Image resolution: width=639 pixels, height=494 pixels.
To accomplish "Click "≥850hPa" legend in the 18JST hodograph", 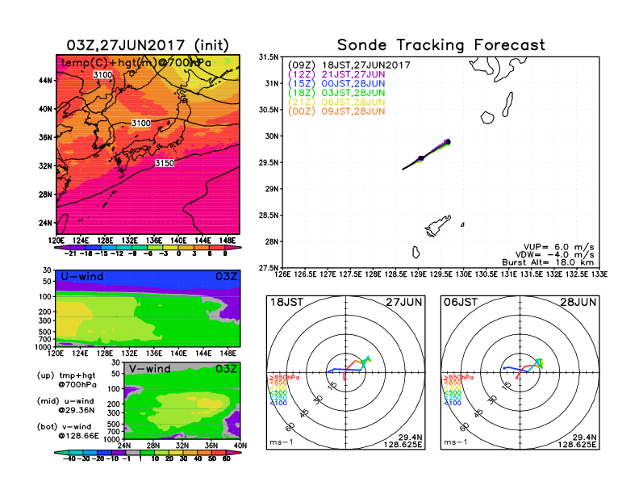I will 284,378.
